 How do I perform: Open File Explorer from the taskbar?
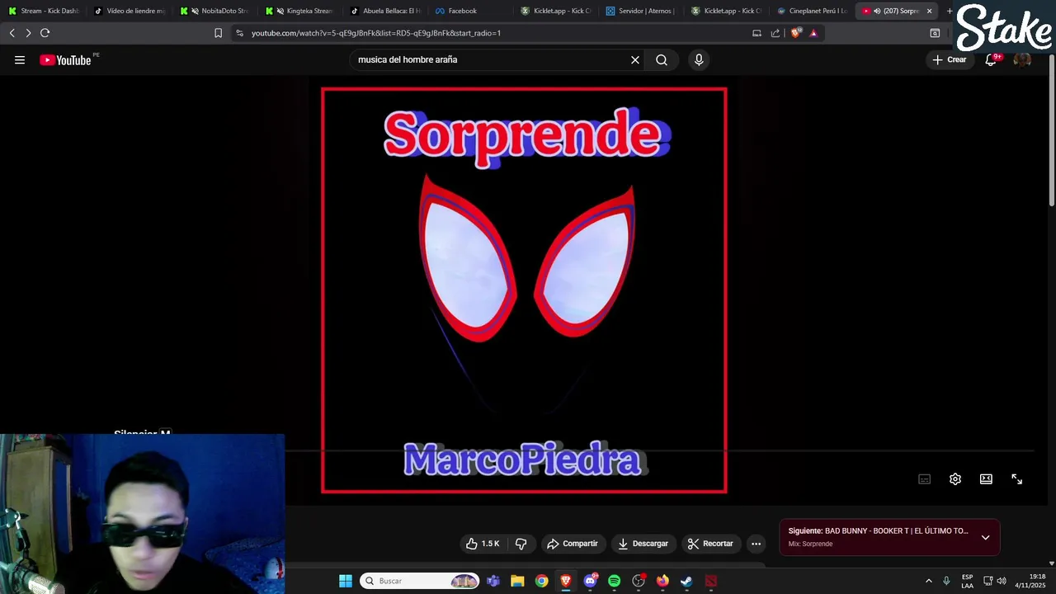point(517,581)
